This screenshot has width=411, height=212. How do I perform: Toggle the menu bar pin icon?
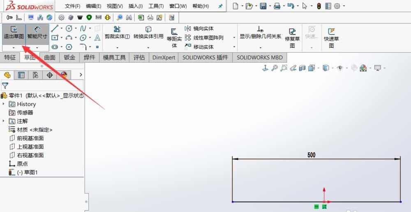click(220, 6)
